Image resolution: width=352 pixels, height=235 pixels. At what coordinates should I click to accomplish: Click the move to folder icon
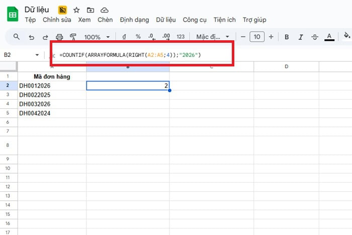tap(91, 10)
